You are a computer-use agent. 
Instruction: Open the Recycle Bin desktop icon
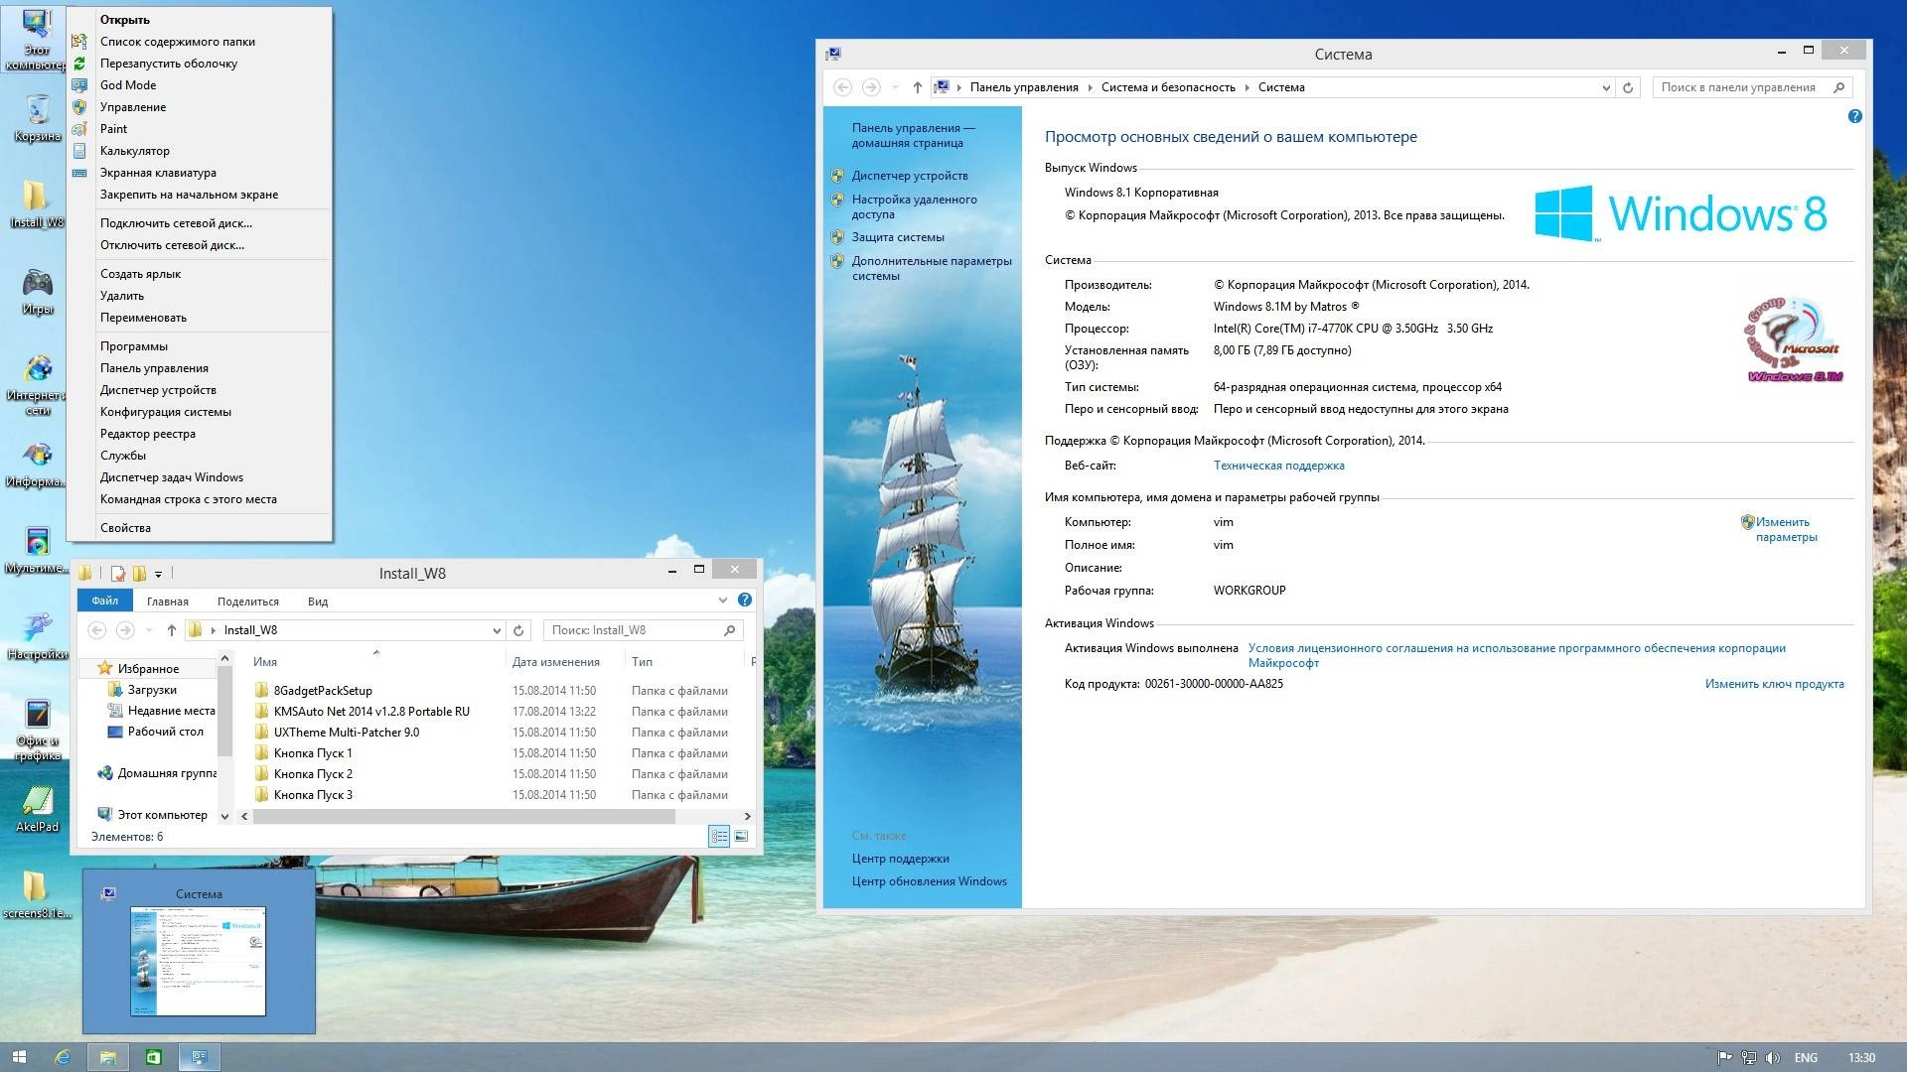[38, 118]
